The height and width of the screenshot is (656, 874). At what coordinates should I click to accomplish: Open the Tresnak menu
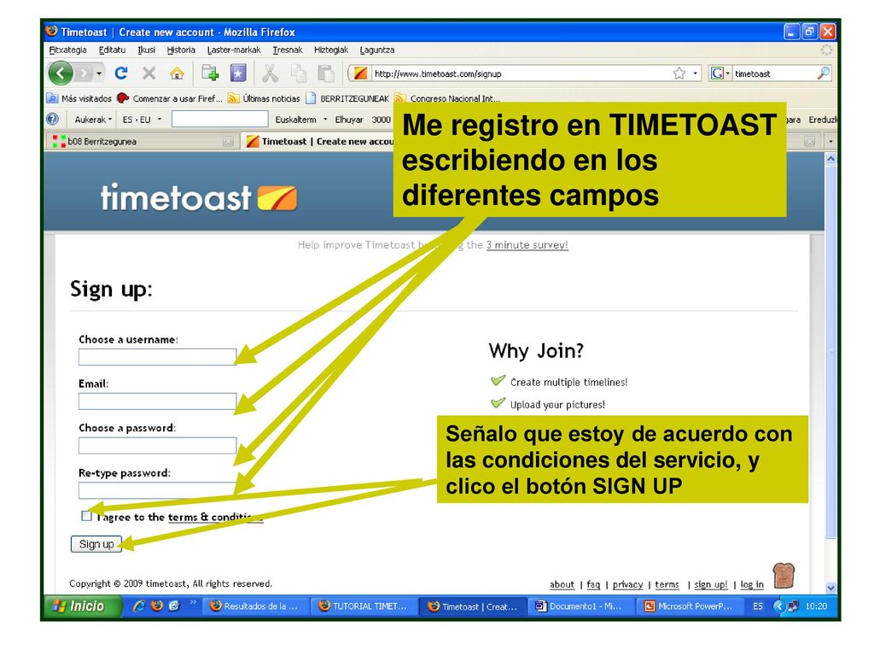pyautogui.click(x=288, y=50)
